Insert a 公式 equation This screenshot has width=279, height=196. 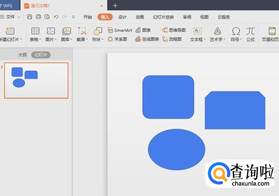point(250,34)
